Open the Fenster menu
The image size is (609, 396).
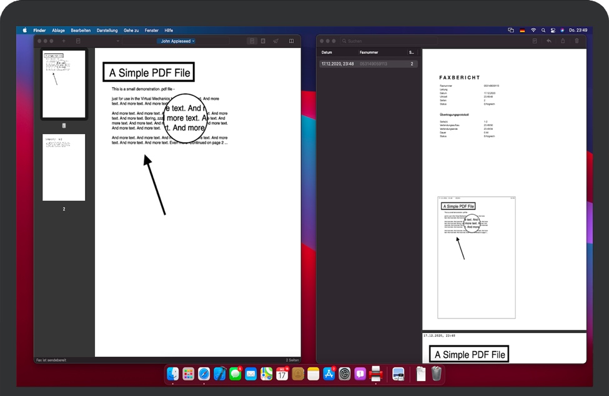click(152, 30)
